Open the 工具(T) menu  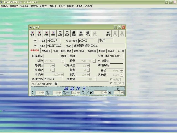click(62, 6)
